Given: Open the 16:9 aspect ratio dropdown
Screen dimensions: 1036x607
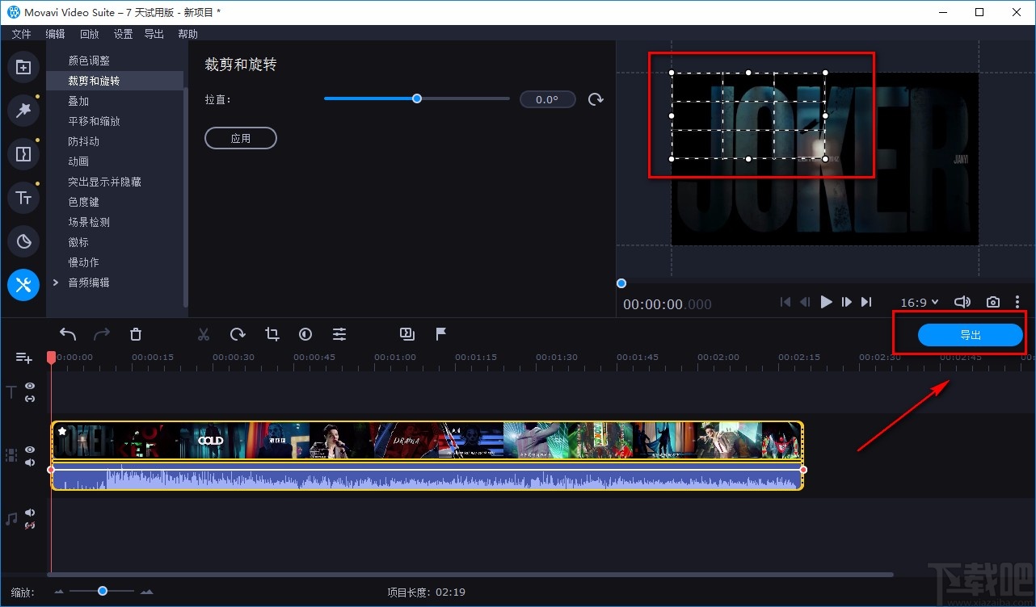Looking at the screenshot, I should 920,302.
